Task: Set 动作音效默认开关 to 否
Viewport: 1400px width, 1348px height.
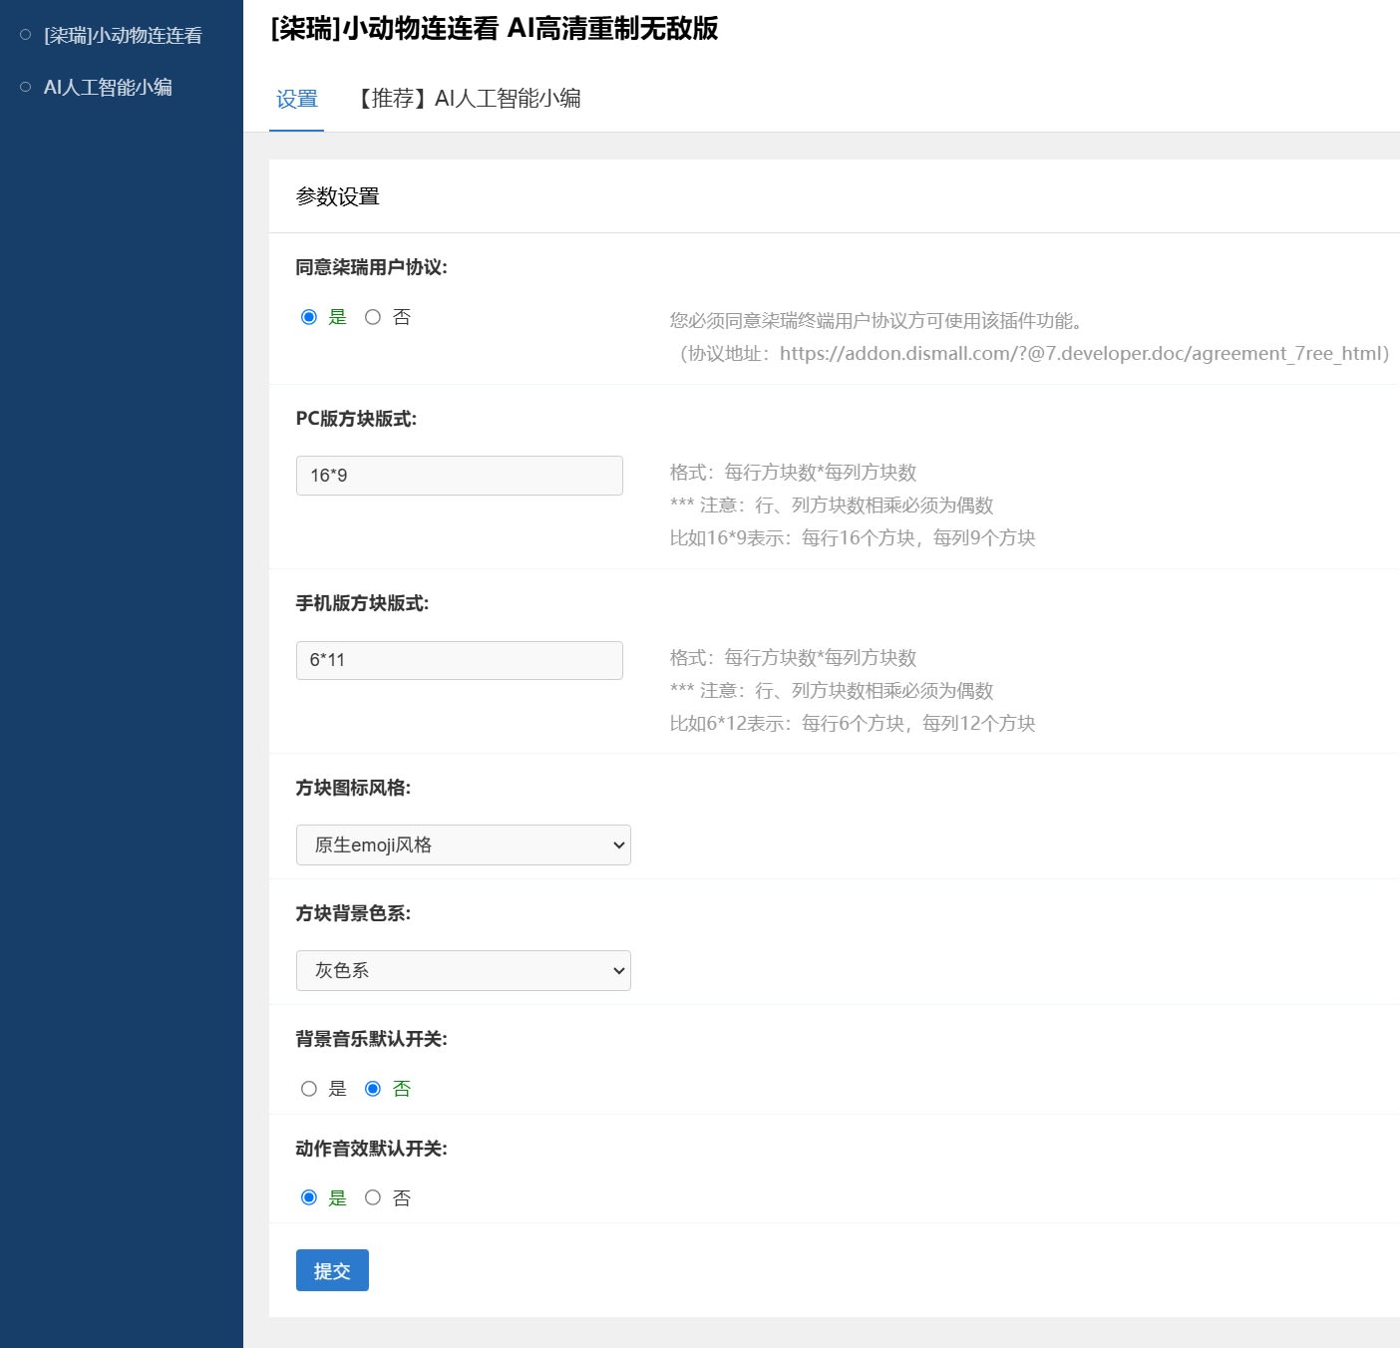Action: (373, 1197)
